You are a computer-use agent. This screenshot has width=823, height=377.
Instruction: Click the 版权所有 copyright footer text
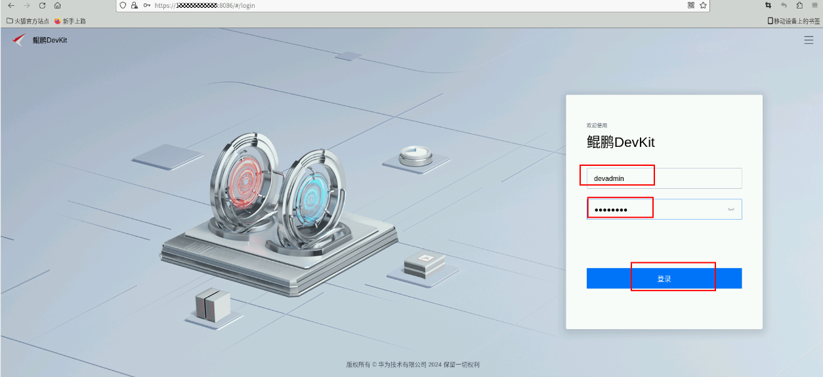click(x=413, y=365)
